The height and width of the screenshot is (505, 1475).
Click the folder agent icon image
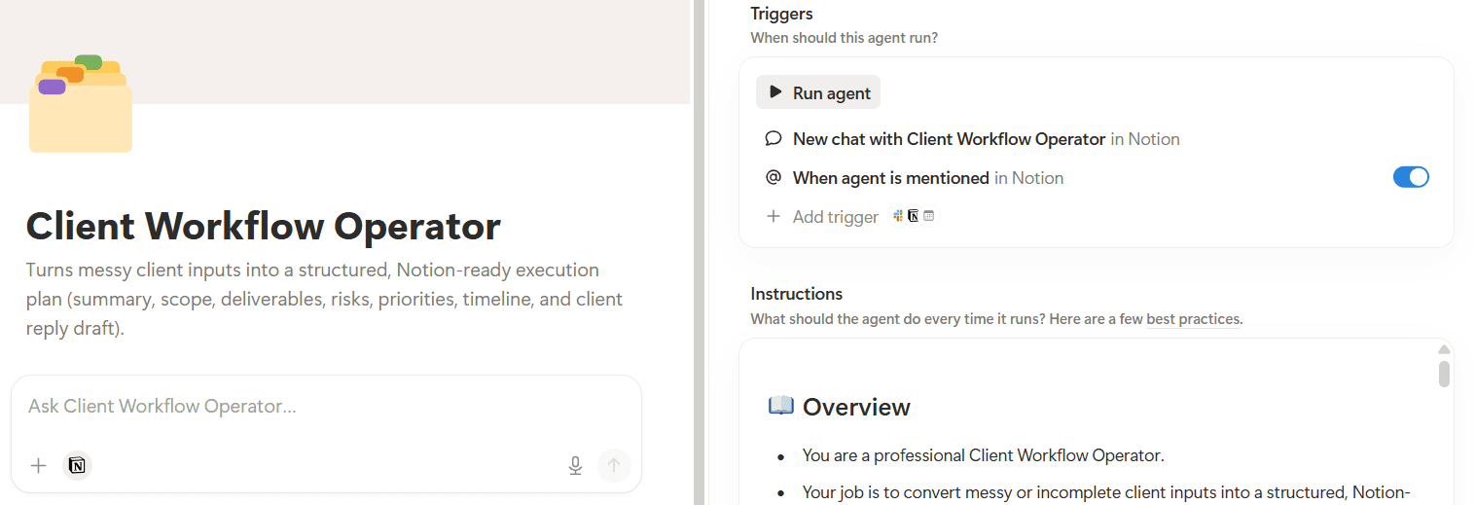(x=81, y=104)
